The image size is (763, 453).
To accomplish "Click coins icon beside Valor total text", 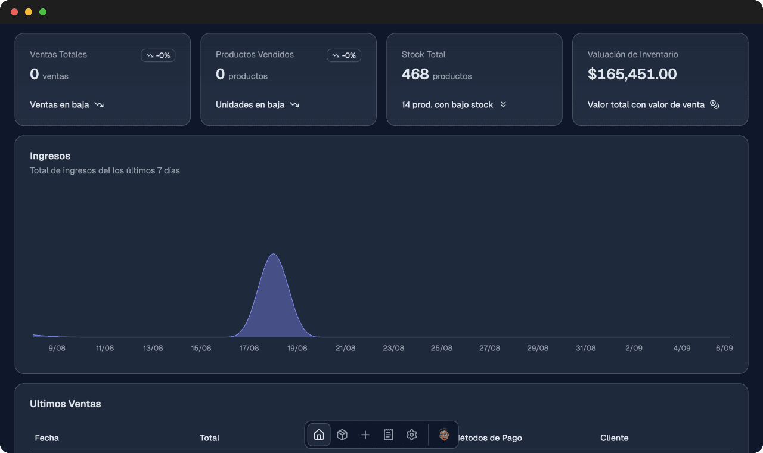I will pos(715,105).
